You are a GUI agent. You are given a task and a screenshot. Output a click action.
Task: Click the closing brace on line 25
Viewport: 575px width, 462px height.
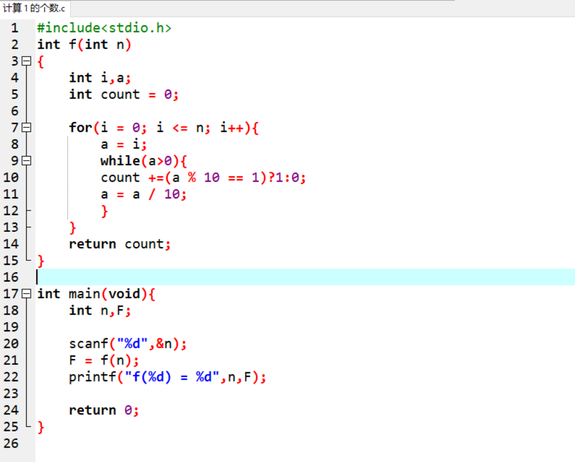click(x=40, y=427)
